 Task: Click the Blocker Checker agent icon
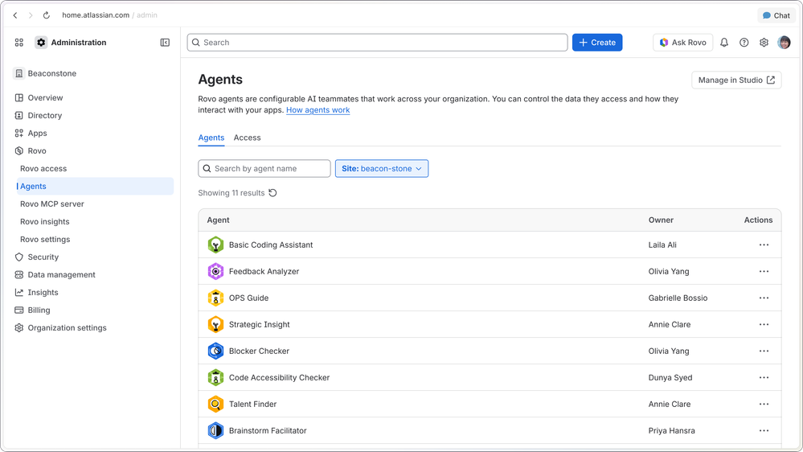pos(215,351)
